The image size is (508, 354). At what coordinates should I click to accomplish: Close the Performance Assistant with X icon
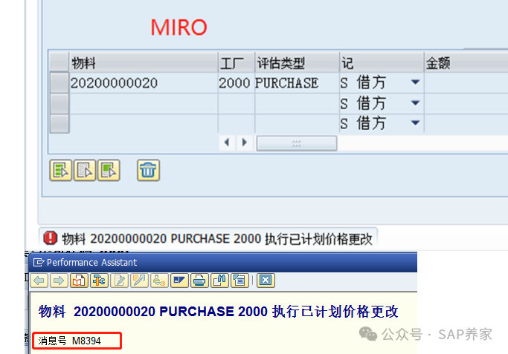pos(266,281)
